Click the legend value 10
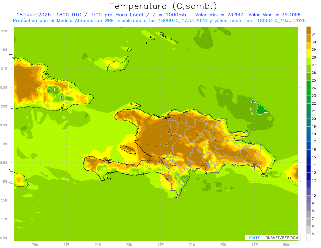 (x=314, y=196)
